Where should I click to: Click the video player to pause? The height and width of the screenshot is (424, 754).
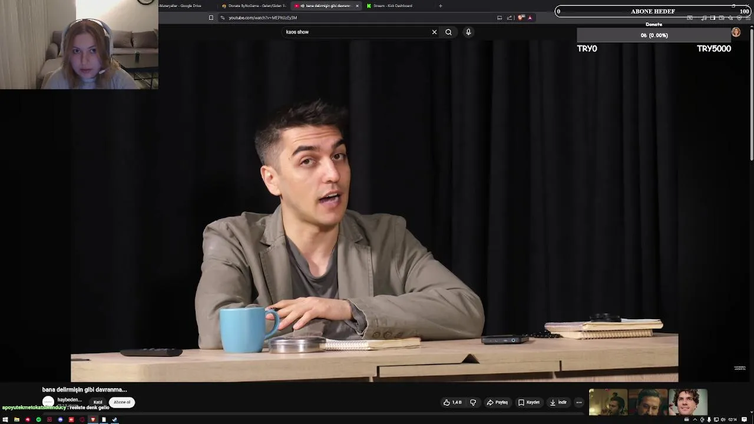(x=374, y=211)
